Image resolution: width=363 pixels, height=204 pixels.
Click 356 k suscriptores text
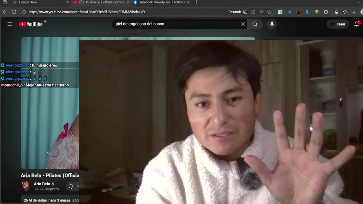46,189
